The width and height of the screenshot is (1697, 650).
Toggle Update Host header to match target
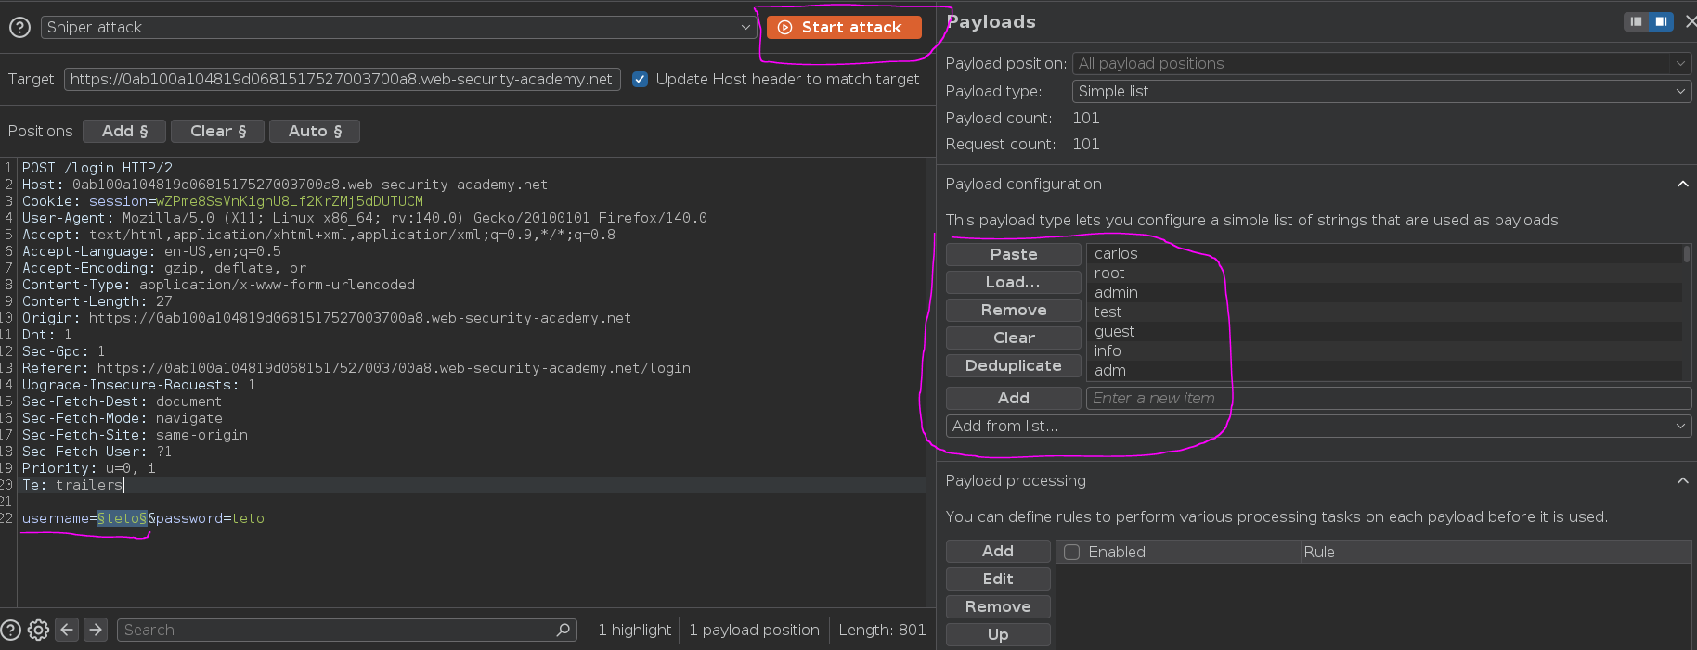(640, 79)
